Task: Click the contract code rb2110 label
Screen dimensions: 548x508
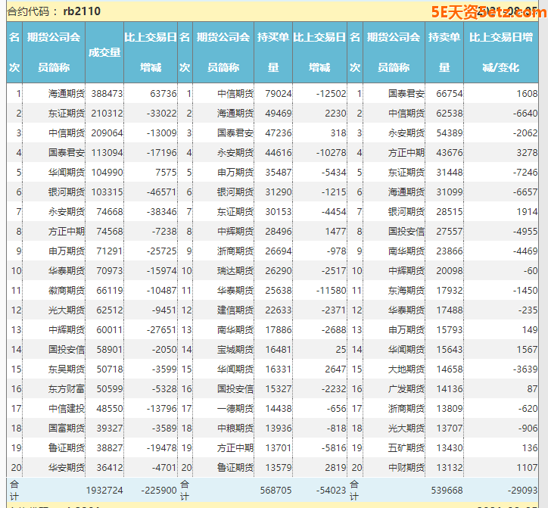Action: pos(81,11)
